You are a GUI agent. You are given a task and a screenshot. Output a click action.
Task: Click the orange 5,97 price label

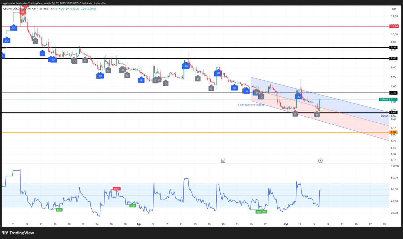[x=394, y=132]
